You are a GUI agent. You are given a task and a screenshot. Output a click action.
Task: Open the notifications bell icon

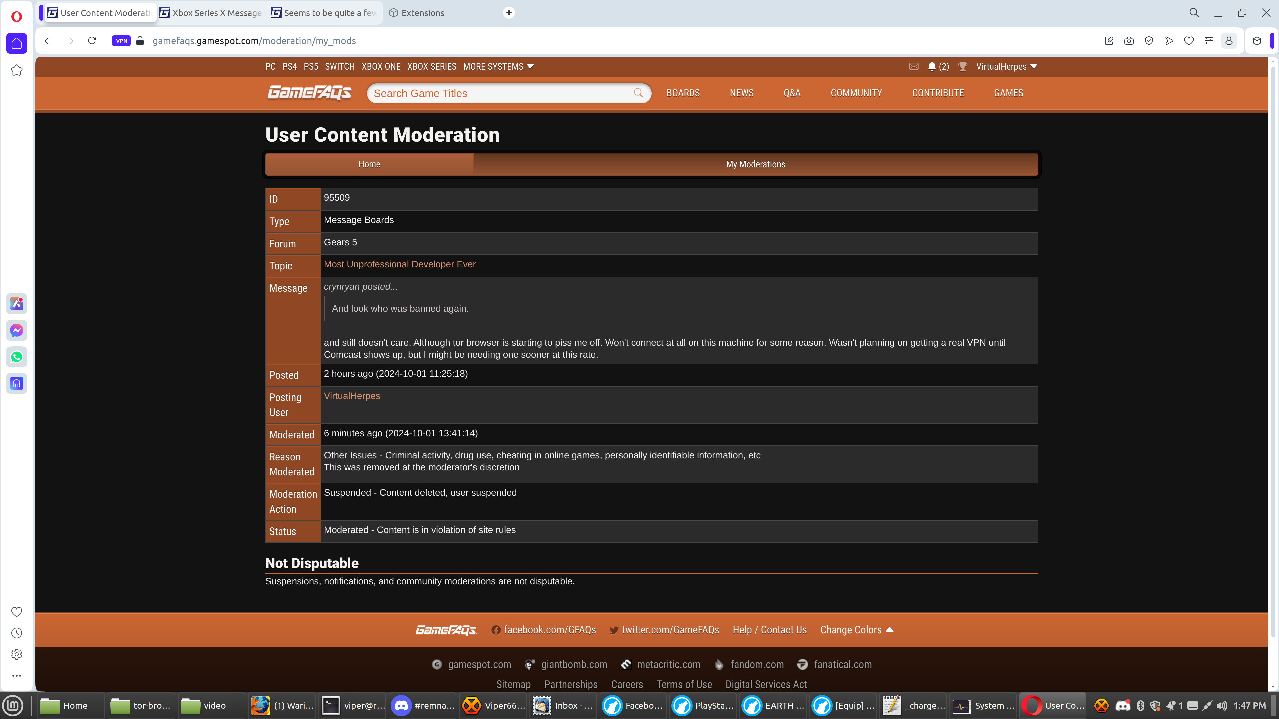point(932,67)
